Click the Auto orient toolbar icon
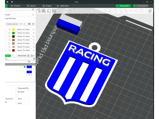Viewport: 159px width, 119px height. point(49,11)
